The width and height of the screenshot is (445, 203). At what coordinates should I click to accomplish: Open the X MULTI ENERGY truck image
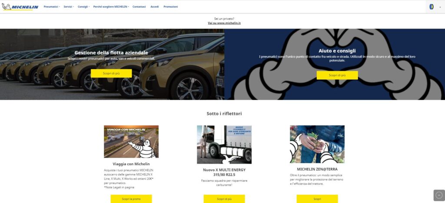coord(224,145)
